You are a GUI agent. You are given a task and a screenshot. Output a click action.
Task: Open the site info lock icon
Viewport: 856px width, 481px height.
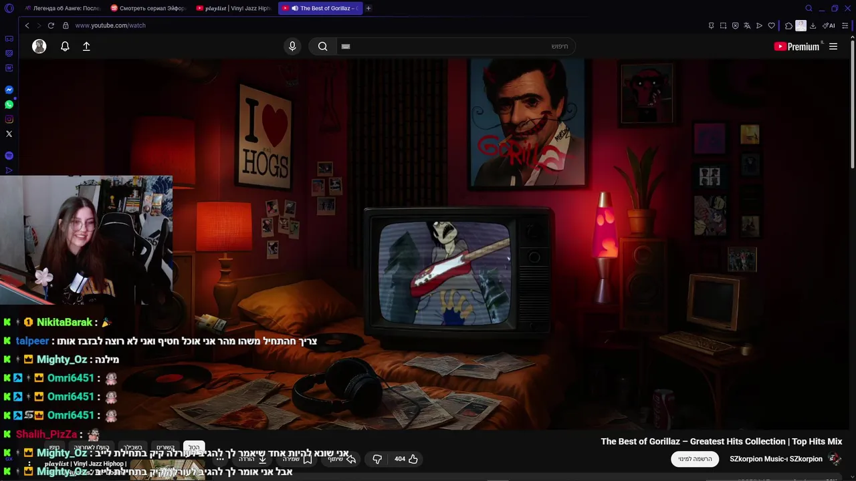[66, 25]
